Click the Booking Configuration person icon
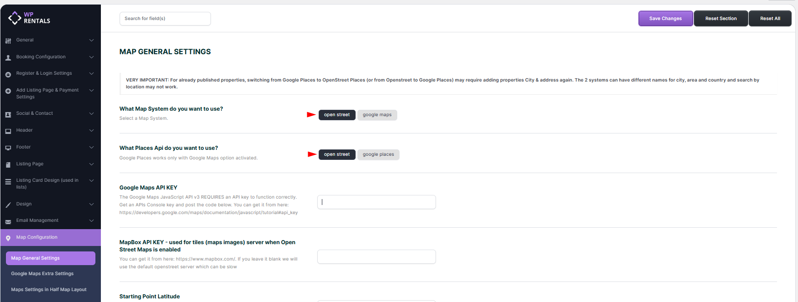The image size is (798, 302). (x=8, y=57)
